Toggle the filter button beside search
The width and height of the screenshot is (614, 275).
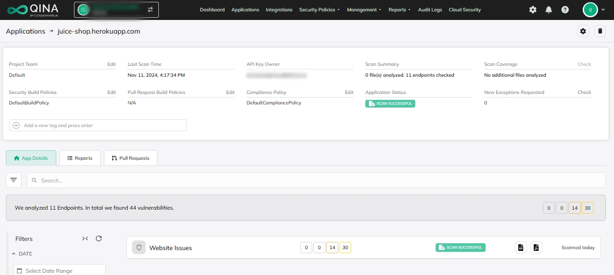(x=14, y=180)
